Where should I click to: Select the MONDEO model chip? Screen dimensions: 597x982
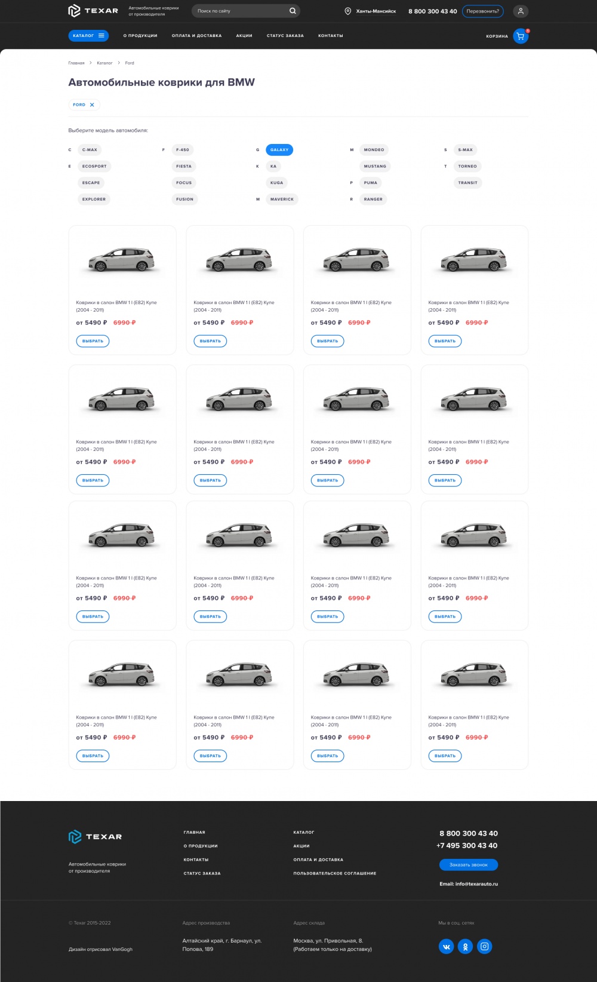coord(374,150)
